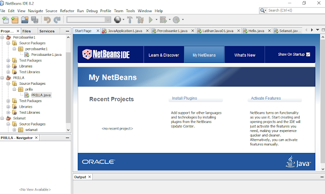Collapse the PRILLA project node

click(x=2, y=78)
